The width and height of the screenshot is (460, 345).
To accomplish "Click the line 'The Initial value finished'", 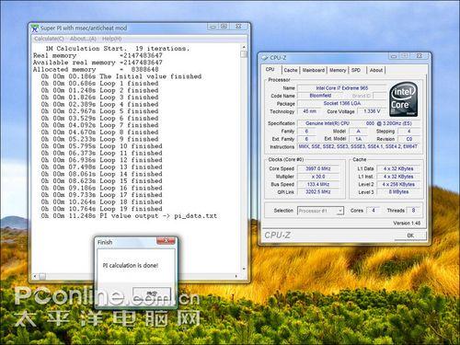I will pyautogui.click(x=121, y=76).
